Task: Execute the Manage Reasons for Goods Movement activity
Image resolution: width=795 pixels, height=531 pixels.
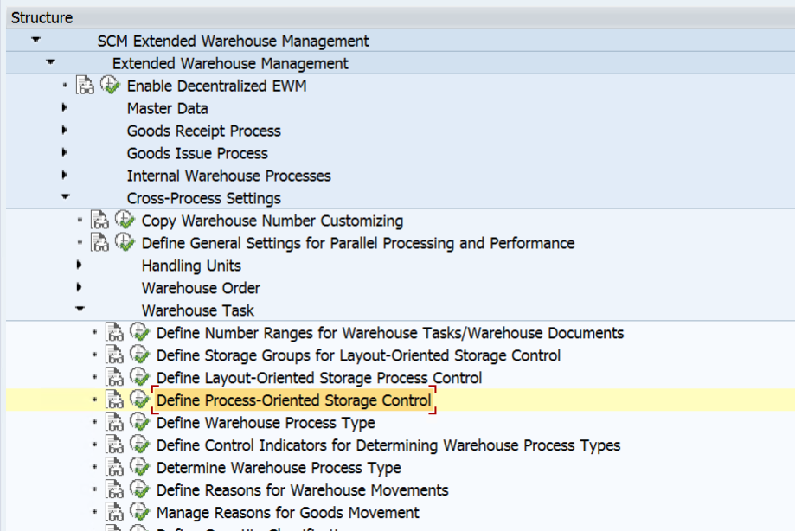Action: point(139,512)
